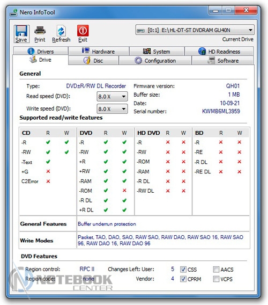Click the serial number KWMB6ML3959
The width and height of the screenshot is (268, 305).
click(x=221, y=111)
